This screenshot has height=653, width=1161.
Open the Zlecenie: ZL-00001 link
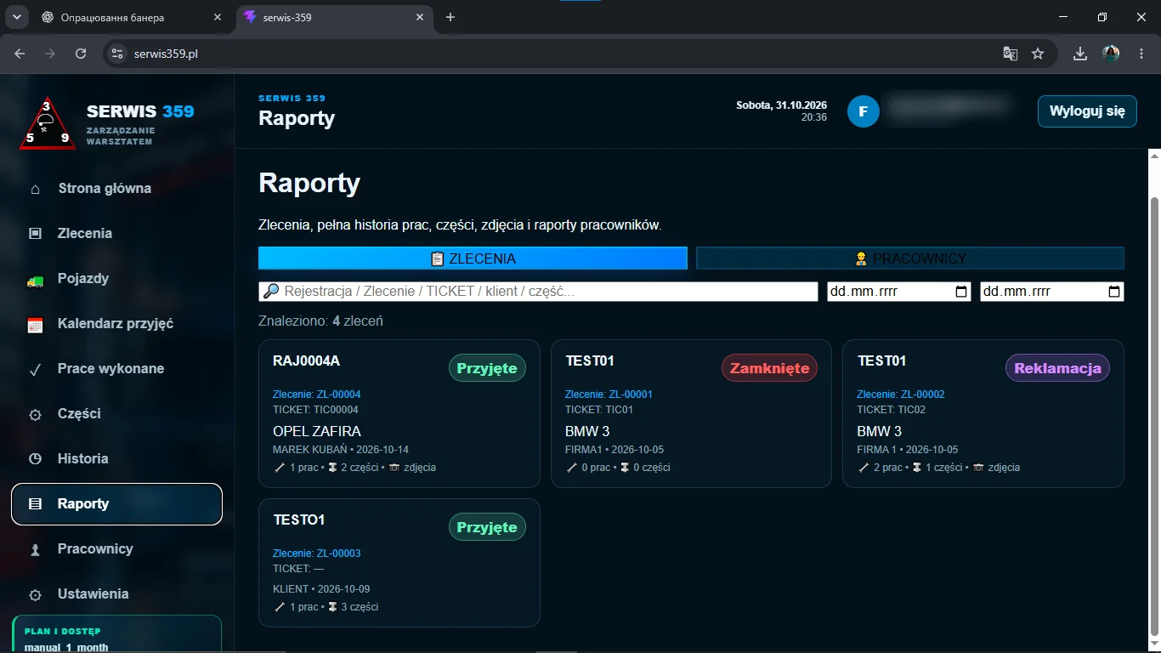pyautogui.click(x=609, y=395)
